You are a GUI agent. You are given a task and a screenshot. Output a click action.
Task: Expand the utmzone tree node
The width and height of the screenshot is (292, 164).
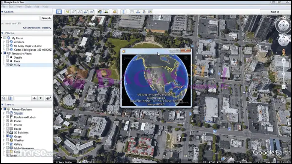(4, 42)
